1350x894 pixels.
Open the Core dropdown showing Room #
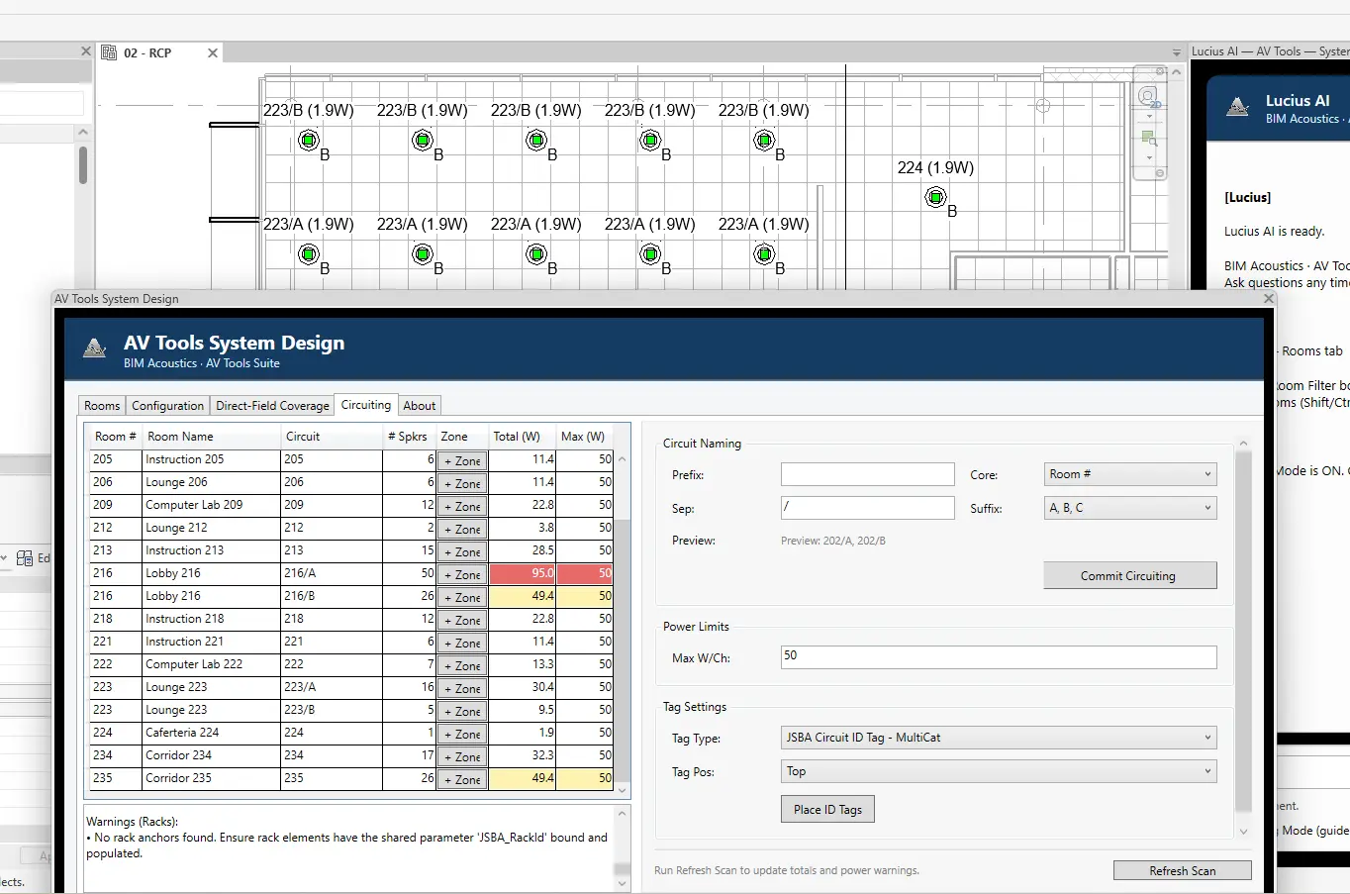point(1130,474)
